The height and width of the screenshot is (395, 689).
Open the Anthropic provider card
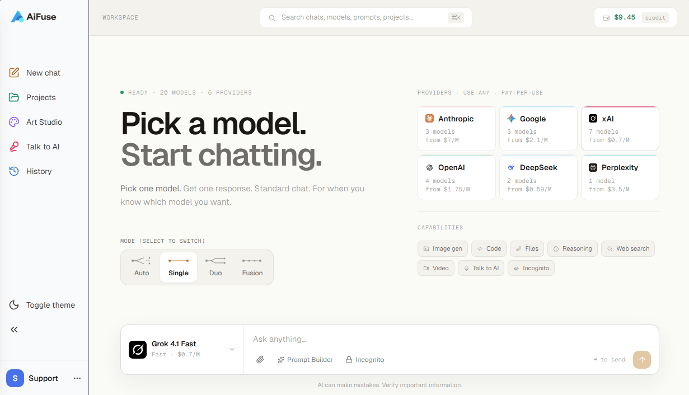457,129
